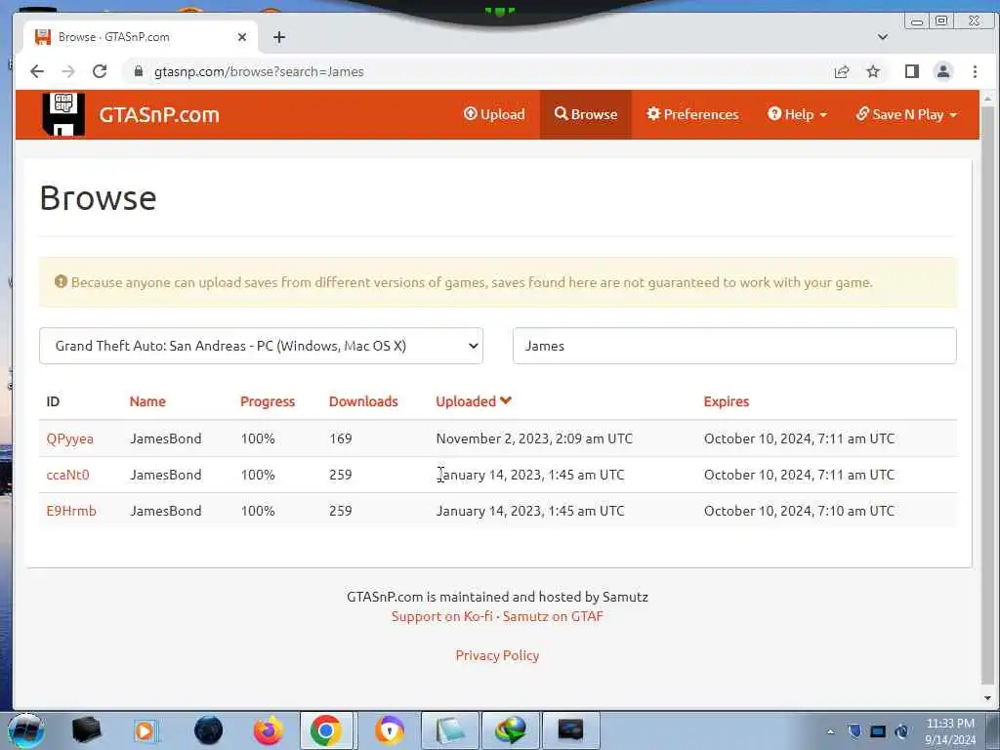The image size is (1000, 750).
Task: Sort table by Progress column
Action: [268, 401]
